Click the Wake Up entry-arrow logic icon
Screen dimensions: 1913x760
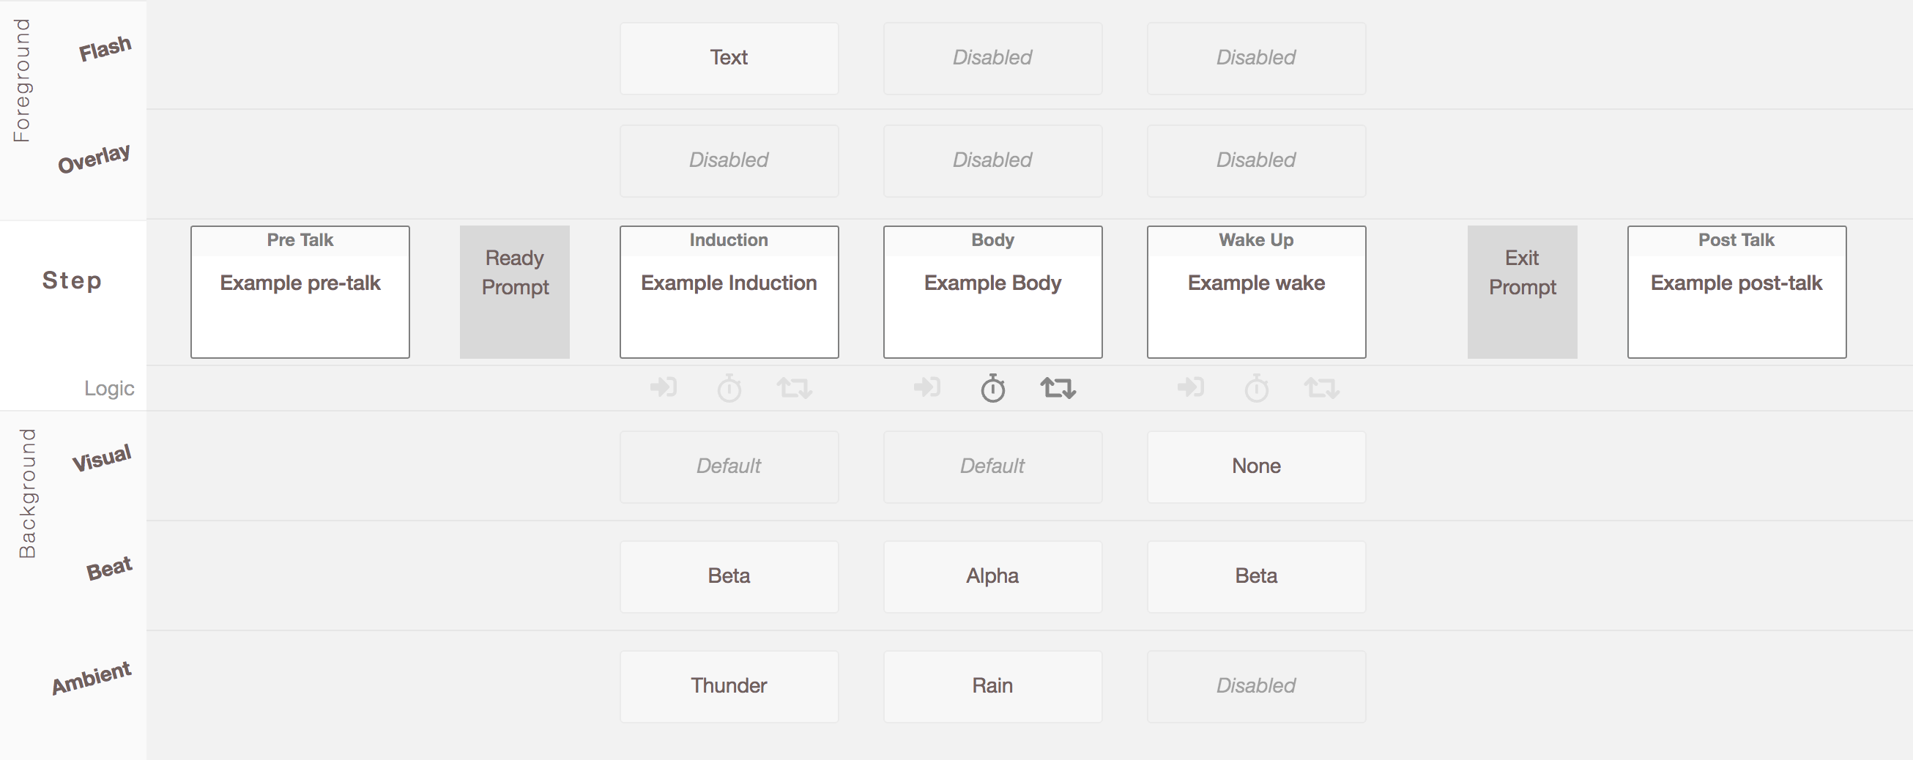coord(1190,387)
